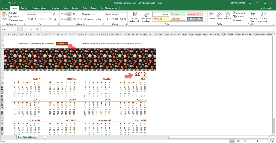Toggle align text left
This screenshot has width=276, height=143.
point(62,19)
